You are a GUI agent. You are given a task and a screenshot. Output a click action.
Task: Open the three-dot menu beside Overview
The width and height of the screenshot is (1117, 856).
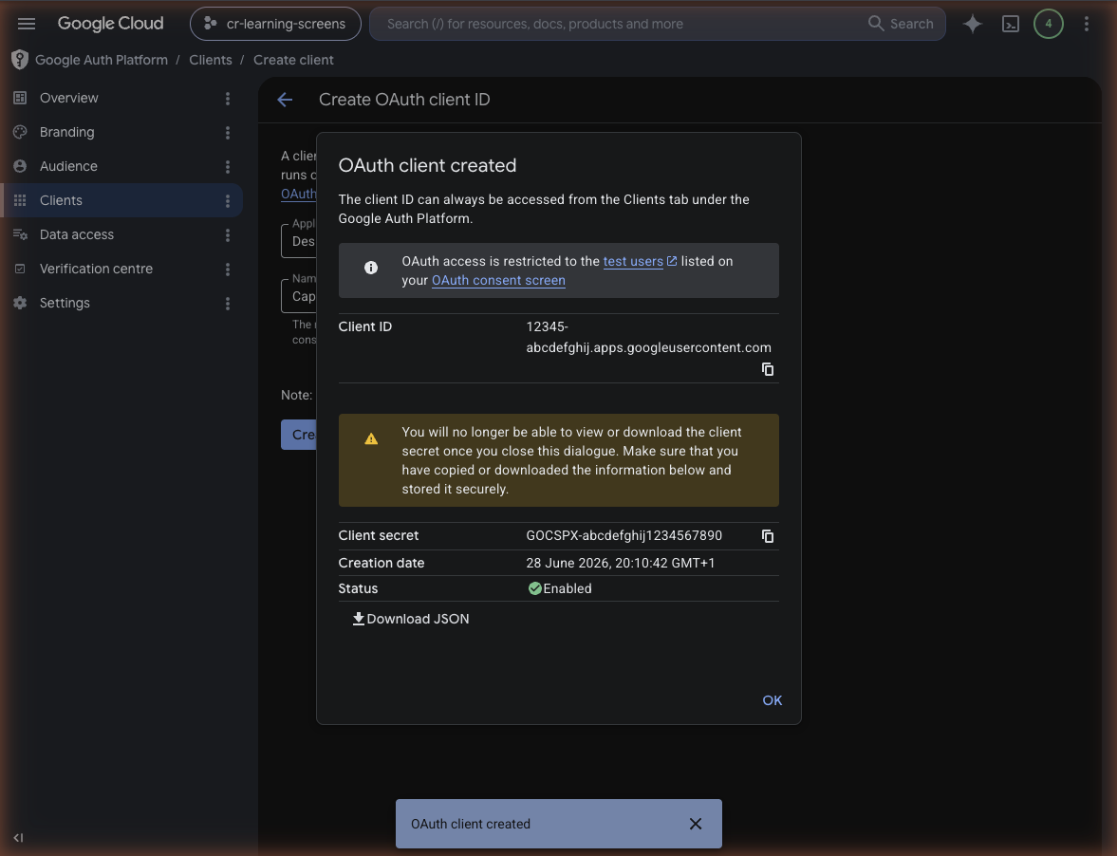228,99
